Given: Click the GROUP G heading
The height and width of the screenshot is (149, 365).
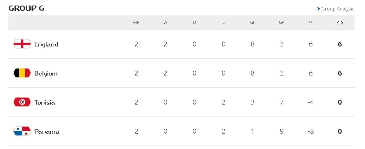Looking at the screenshot, I should click(x=26, y=8).
